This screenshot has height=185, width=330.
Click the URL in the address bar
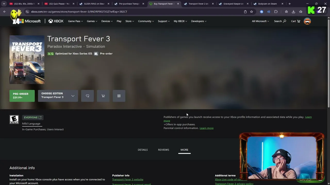[79, 12]
